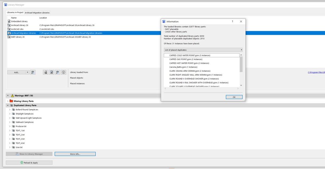Image resolution: width=325 pixels, height=169 pixels.
Task: Click the duplicates list scroll up arrow
Action: [241, 55]
